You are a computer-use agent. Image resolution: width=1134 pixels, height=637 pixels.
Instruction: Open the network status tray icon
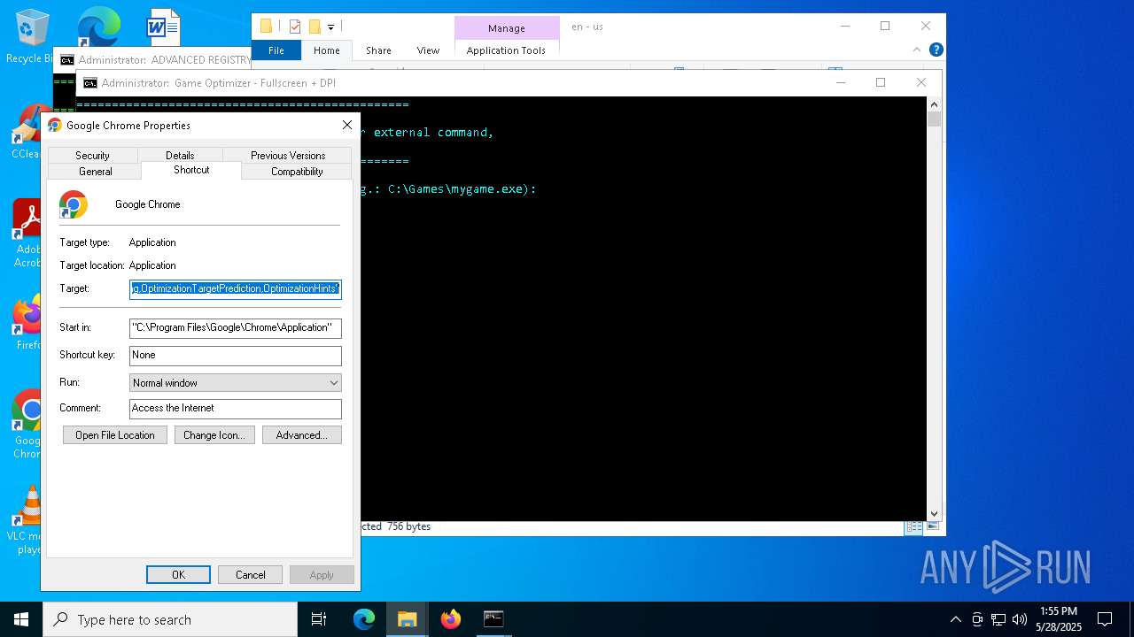[998, 619]
